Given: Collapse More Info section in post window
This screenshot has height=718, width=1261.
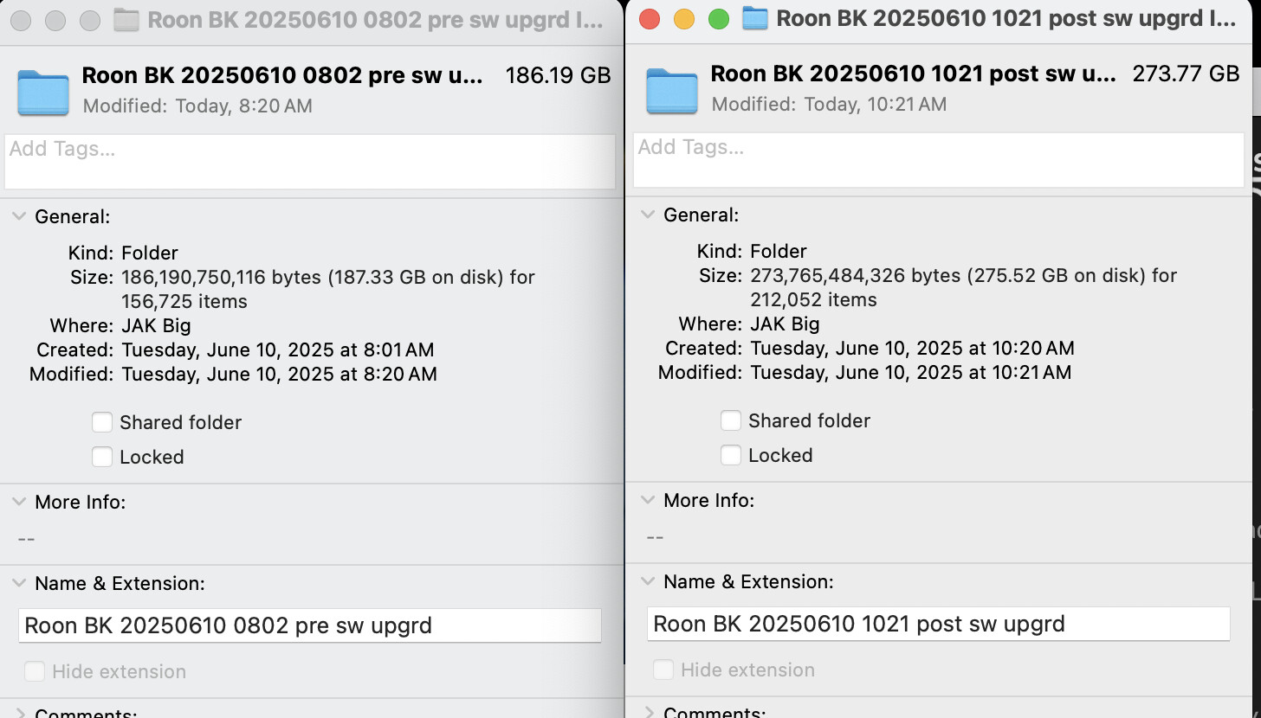Looking at the screenshot, I should click(647, 501).
